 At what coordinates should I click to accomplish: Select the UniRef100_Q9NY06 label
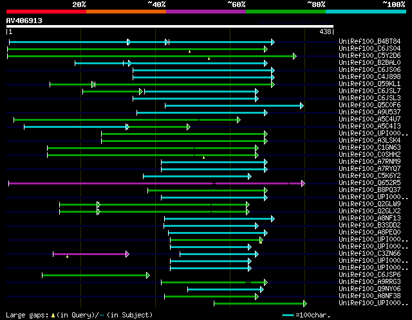pos(370,289)
